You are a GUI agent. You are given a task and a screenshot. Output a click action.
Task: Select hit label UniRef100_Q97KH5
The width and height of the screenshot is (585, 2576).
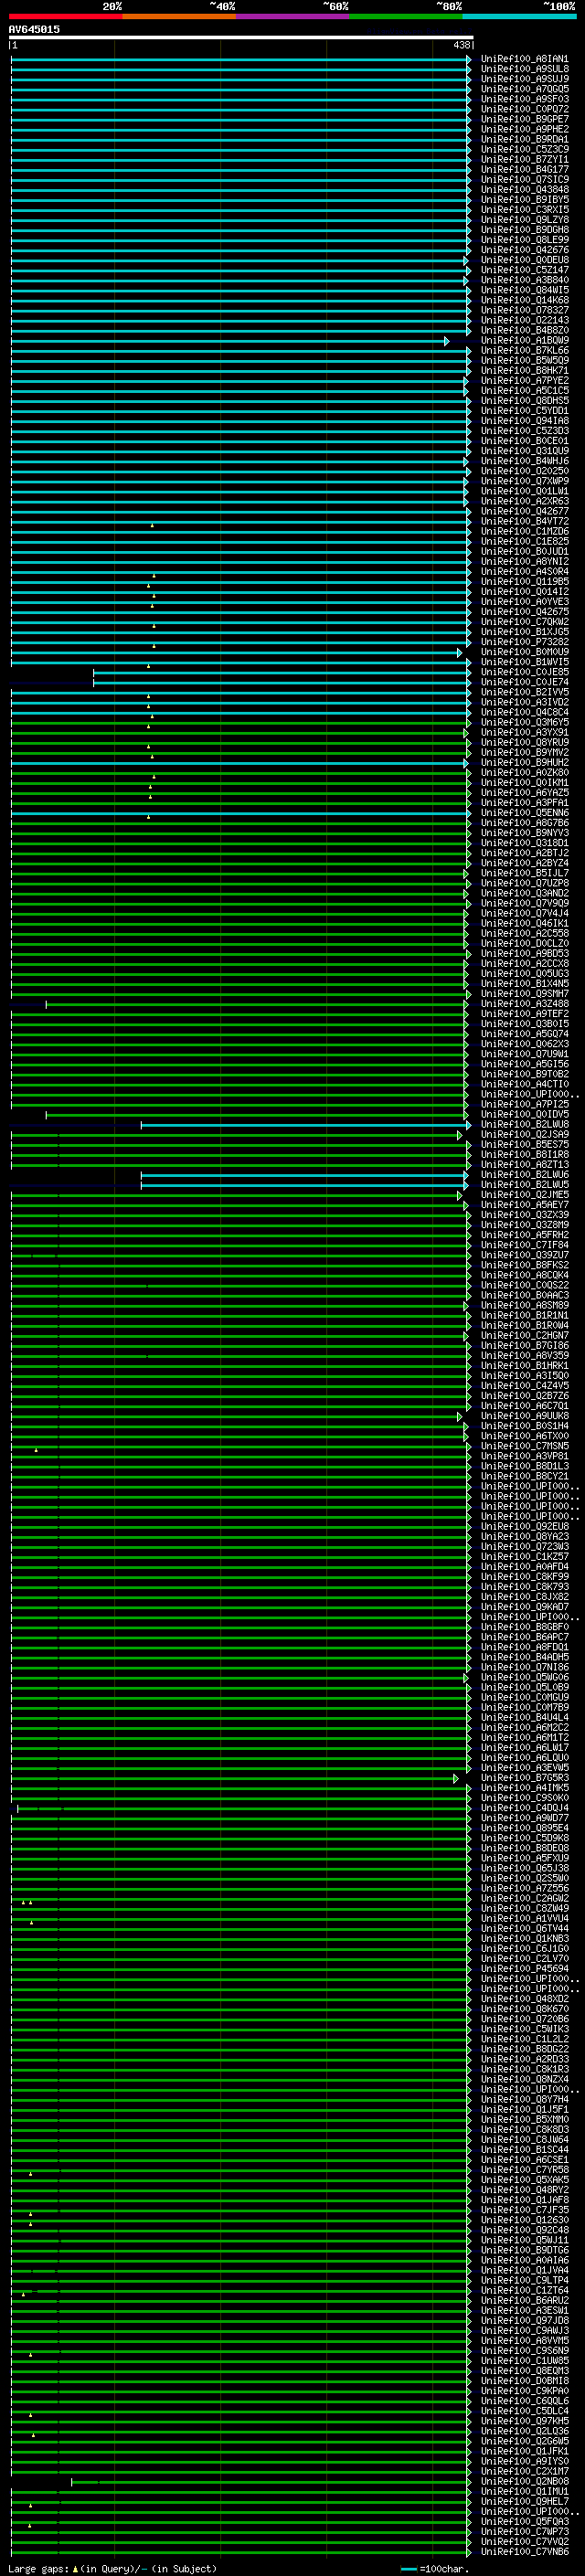pyautogui.click(x=525, y=2420)
